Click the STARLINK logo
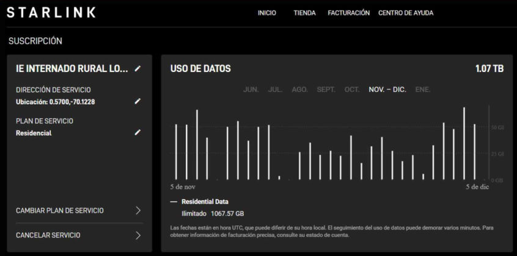The image size is (517, 256). pyautogui.click(x=51, y=13)
